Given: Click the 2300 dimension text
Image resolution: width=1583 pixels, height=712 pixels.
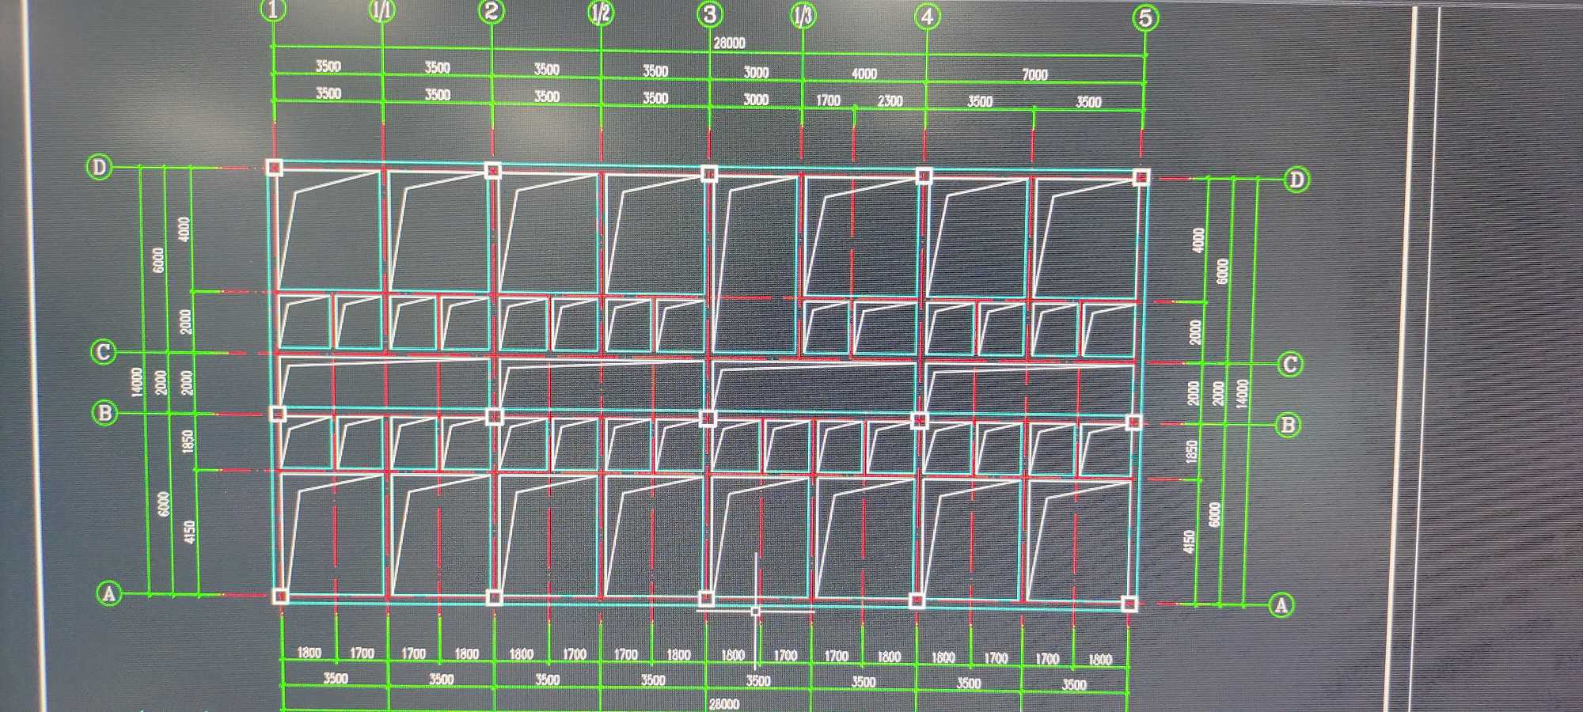Looking at the screenshot, I should (x=890, y=101).
